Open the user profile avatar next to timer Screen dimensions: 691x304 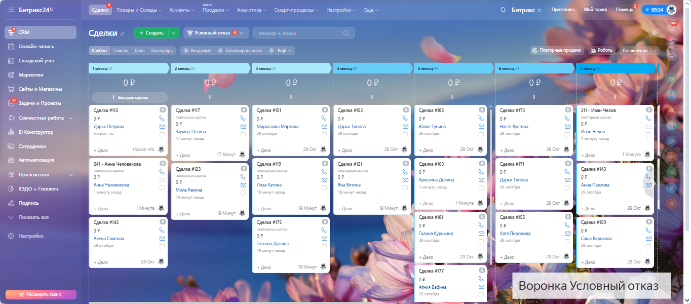[671, 10]
